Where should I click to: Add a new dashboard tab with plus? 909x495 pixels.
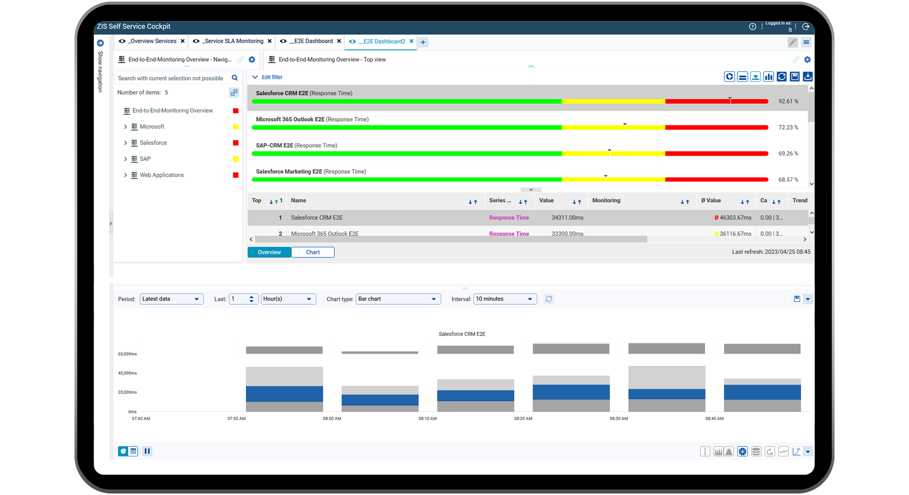point(423,42)
